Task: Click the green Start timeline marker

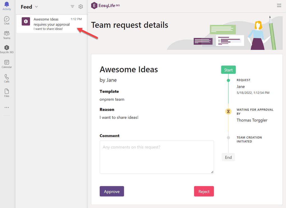Action: [228, 70]
